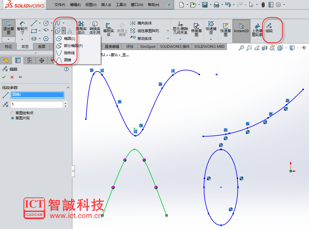The height and width of the screenshot is (229, 309).
Task: Toggle the Instant2D button
Action: (241, 31)
